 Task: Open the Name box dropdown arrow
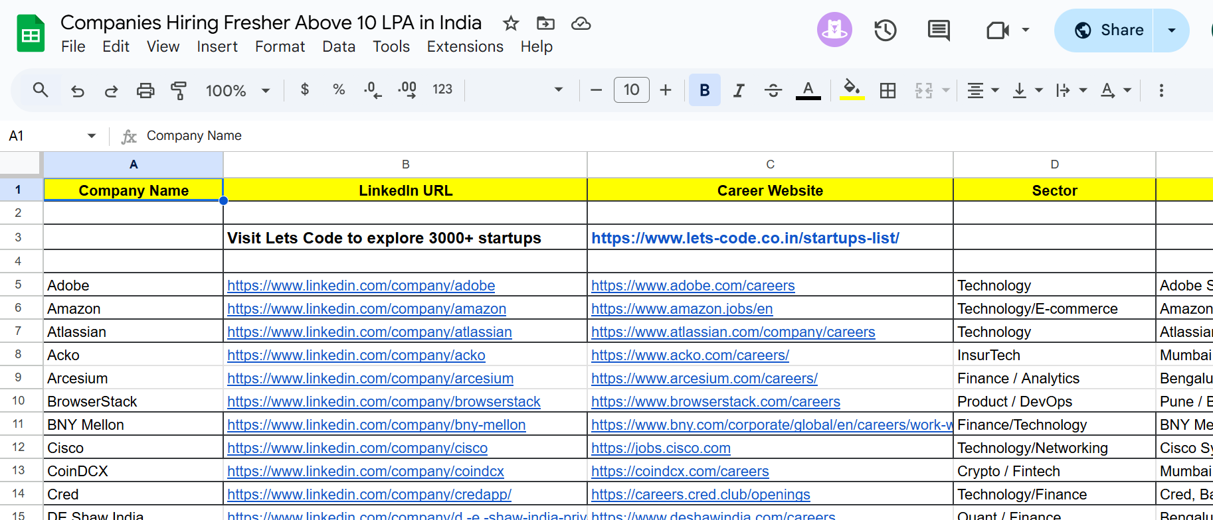pyautogui.click(x=92, y=136)
